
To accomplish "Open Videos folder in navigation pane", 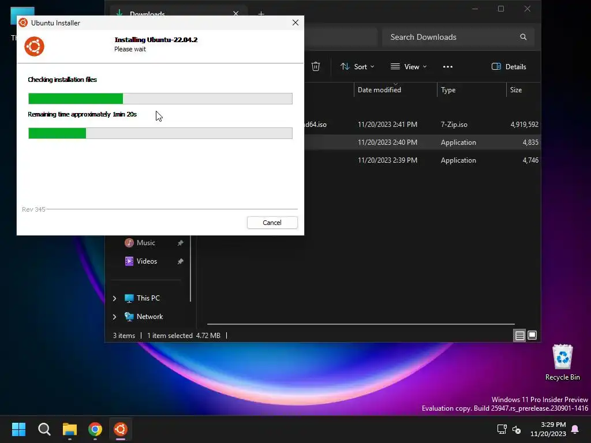I will click(x=147, y=261).
